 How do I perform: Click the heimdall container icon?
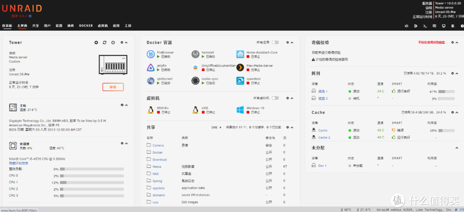coord(195,54)
